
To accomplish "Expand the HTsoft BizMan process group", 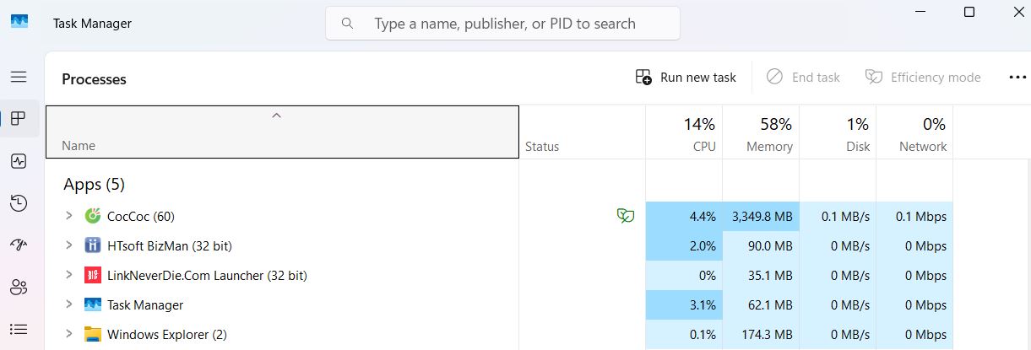I will [69, 245].
